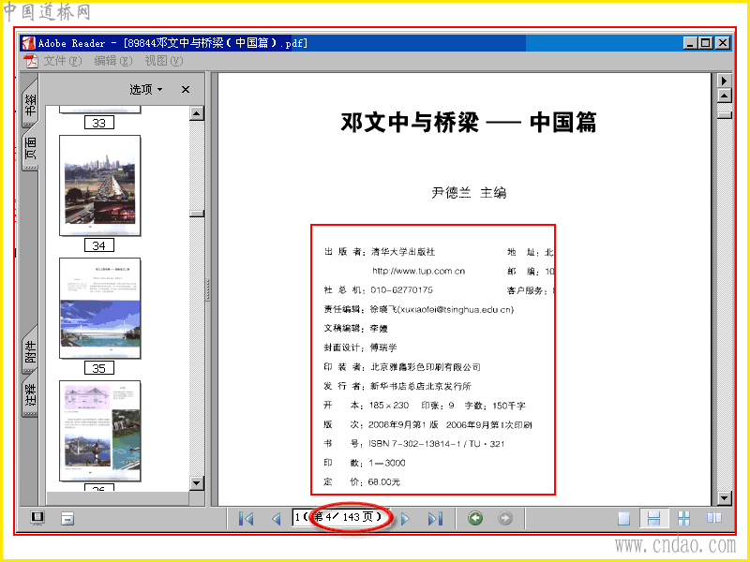Jump to last page icon
The width and height of the screenshot is (750, 562).
tap(435, 519)
